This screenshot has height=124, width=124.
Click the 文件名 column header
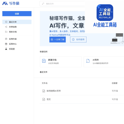click(45, 83)
